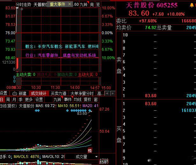Select the 周 weekly period
Screen dimensions: 196x165
[x=8, y=99]
